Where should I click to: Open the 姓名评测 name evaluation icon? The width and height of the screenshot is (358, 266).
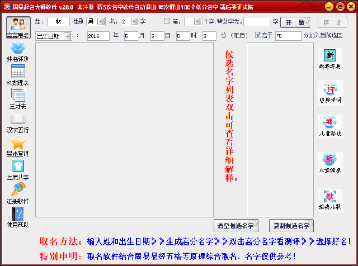[18, 51]
